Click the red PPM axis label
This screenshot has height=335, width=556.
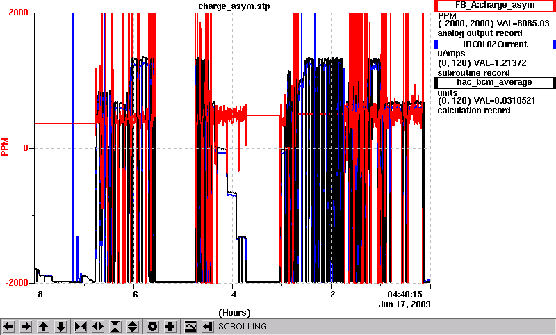[x=5, y=147]
